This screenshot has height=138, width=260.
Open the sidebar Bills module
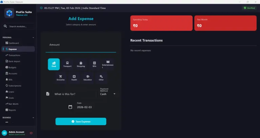[18, 79]
